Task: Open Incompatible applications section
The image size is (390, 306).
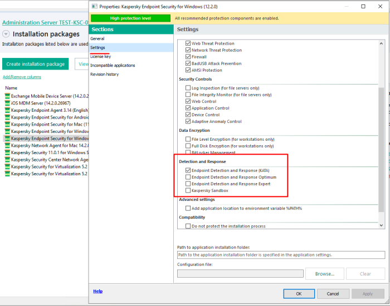Action: [x=131, y=65]
